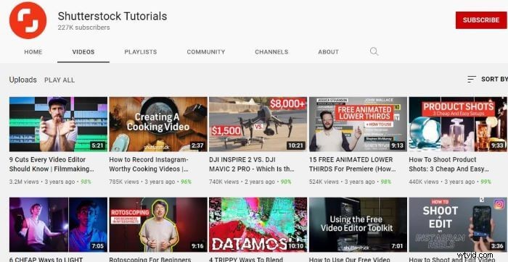Click title 'How To Shoot Product Shots'

pyautogui.click(x=449, y=164)
